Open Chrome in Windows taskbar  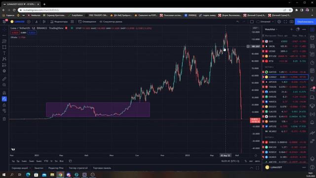pos(60,175)
